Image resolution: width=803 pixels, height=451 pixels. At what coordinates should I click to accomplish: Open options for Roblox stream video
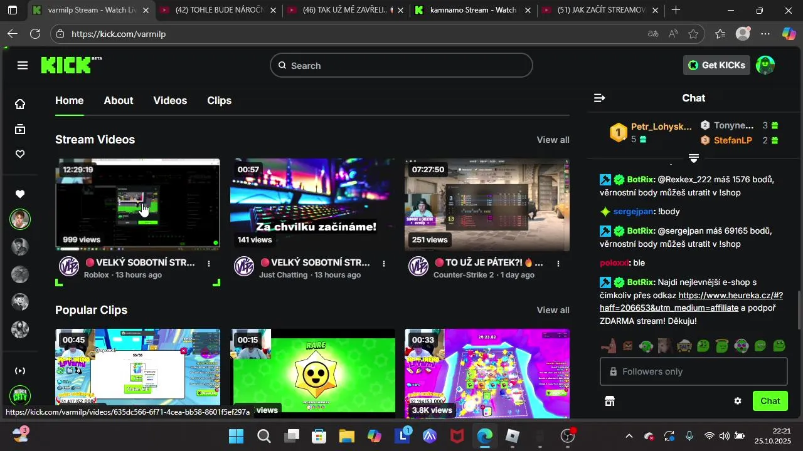click(209, 264)
